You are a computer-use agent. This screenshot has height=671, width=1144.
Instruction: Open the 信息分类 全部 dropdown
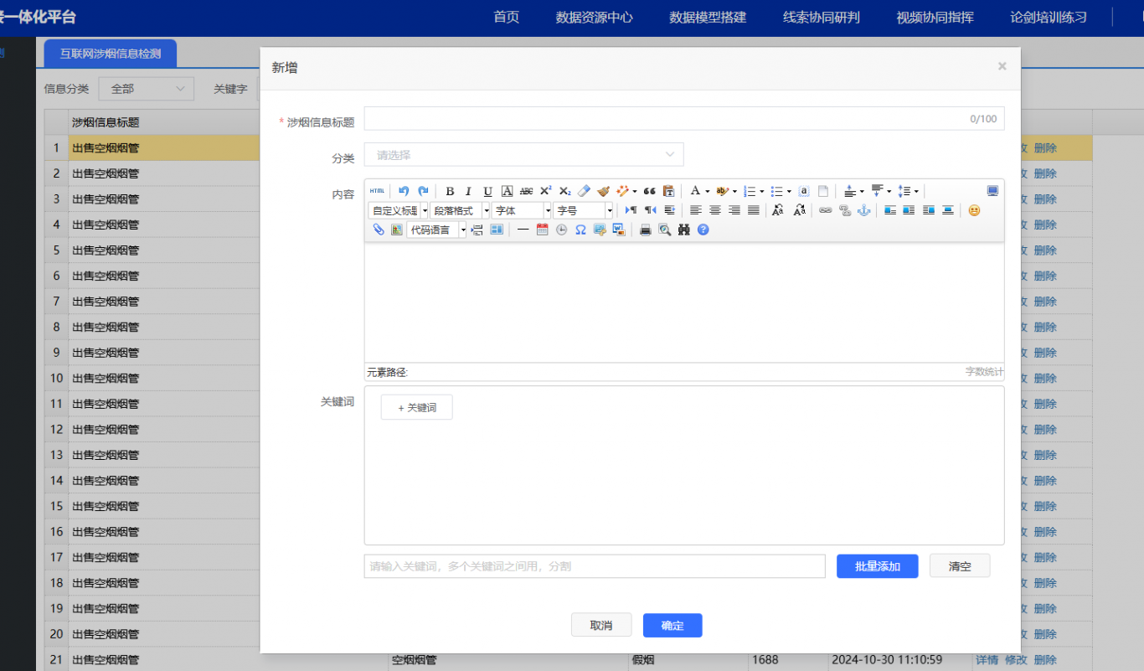pos(147,89)
